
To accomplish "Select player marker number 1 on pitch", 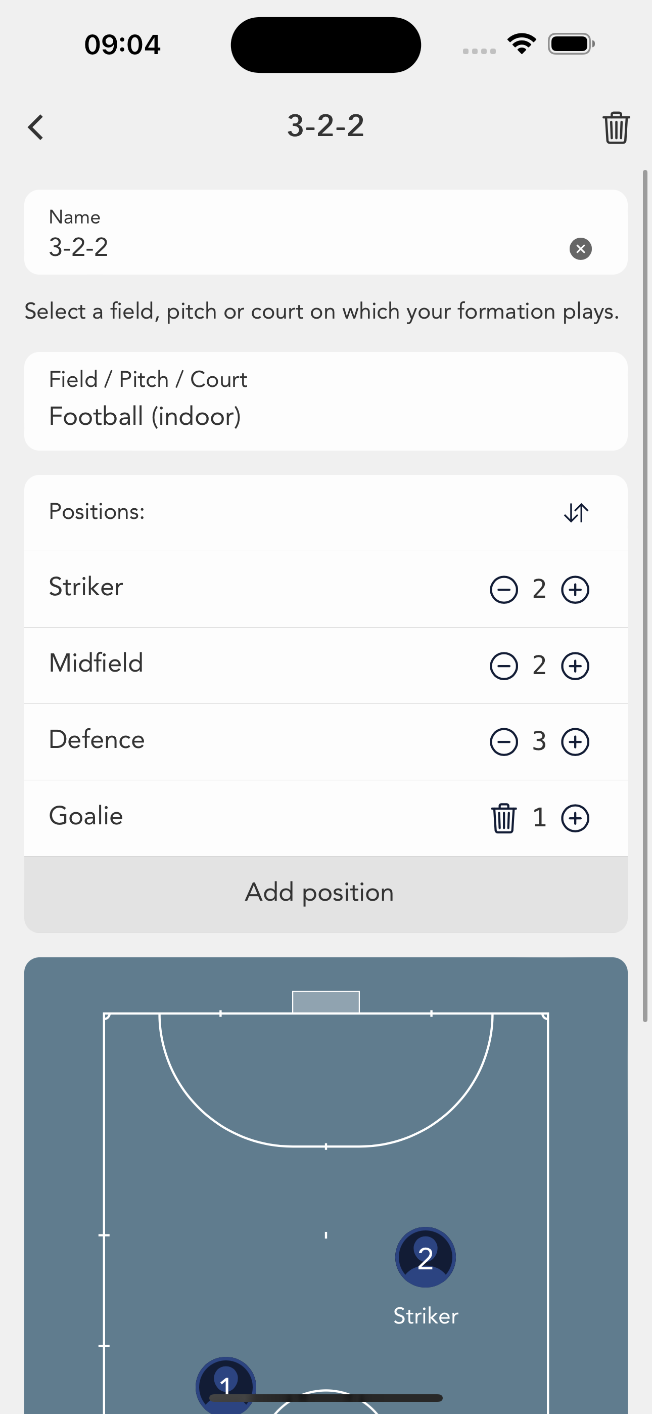I will click(x=225, y=1385).
